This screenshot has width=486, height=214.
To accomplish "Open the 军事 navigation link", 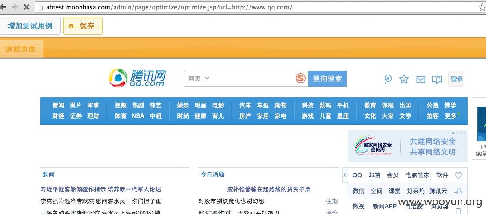I will pos(93,105).
